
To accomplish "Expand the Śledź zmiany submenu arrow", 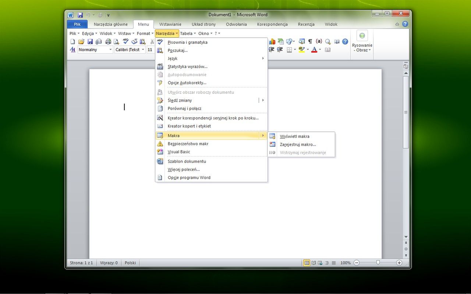I will pos(263,100).
